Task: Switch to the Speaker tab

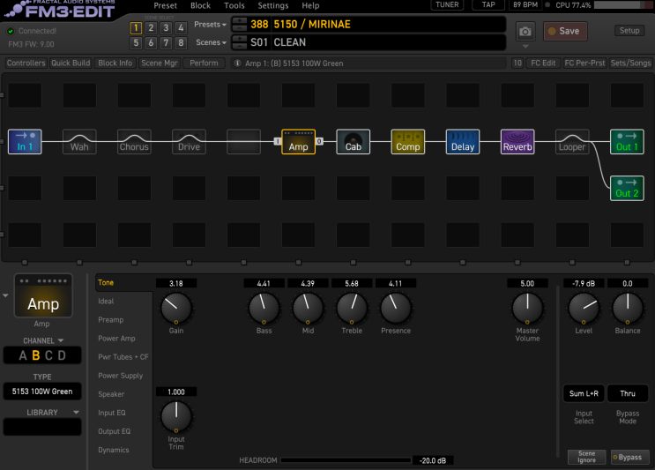Action: (x=111, y=394)
